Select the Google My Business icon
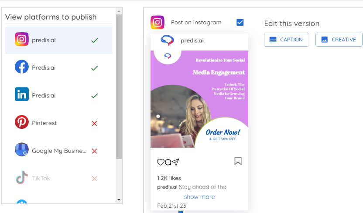Viewport: 363px width, 213px height. [x=22, y=149]
